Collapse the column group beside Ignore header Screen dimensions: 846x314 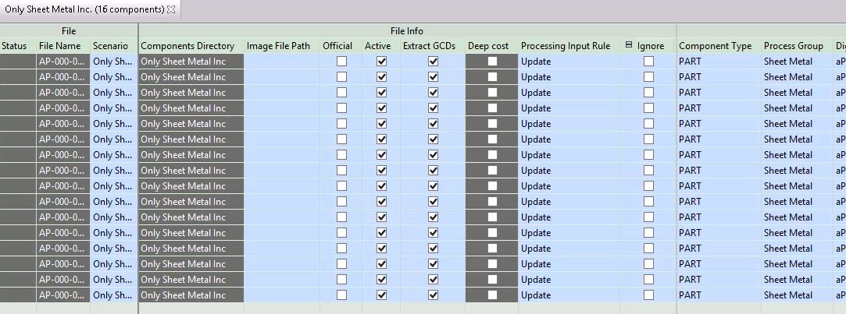pyautogui.click(x=629, y=46)
